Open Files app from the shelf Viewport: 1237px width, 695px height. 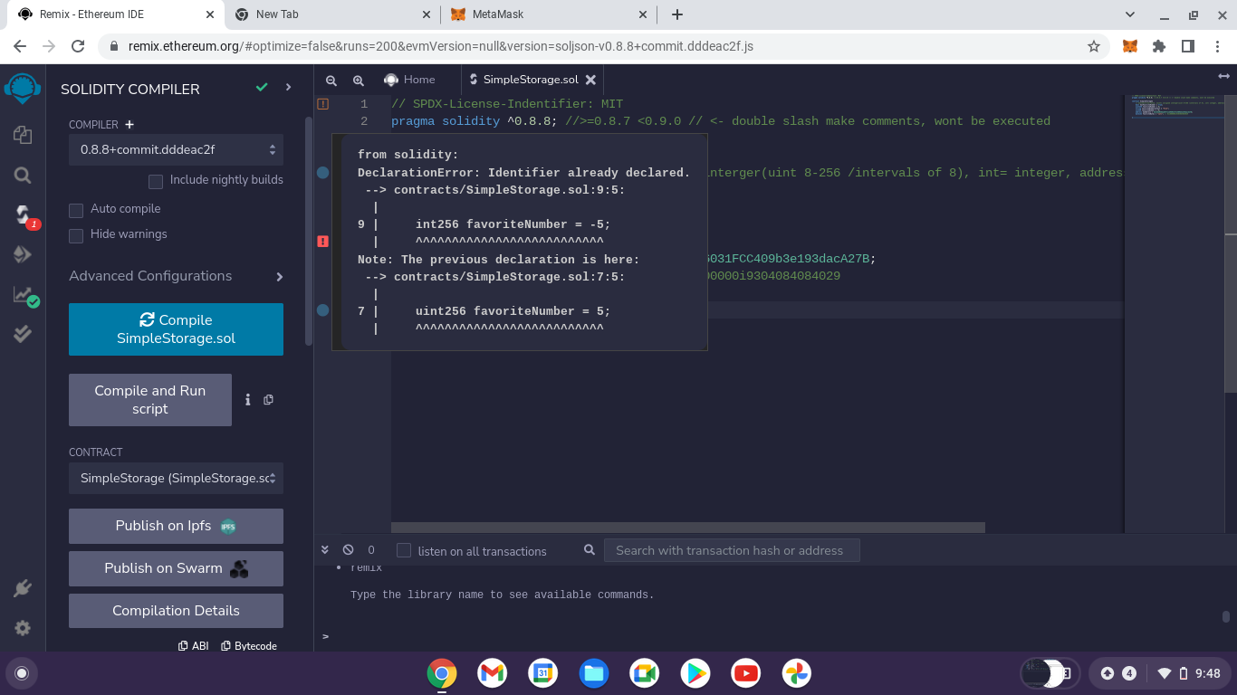pos(594,673)
